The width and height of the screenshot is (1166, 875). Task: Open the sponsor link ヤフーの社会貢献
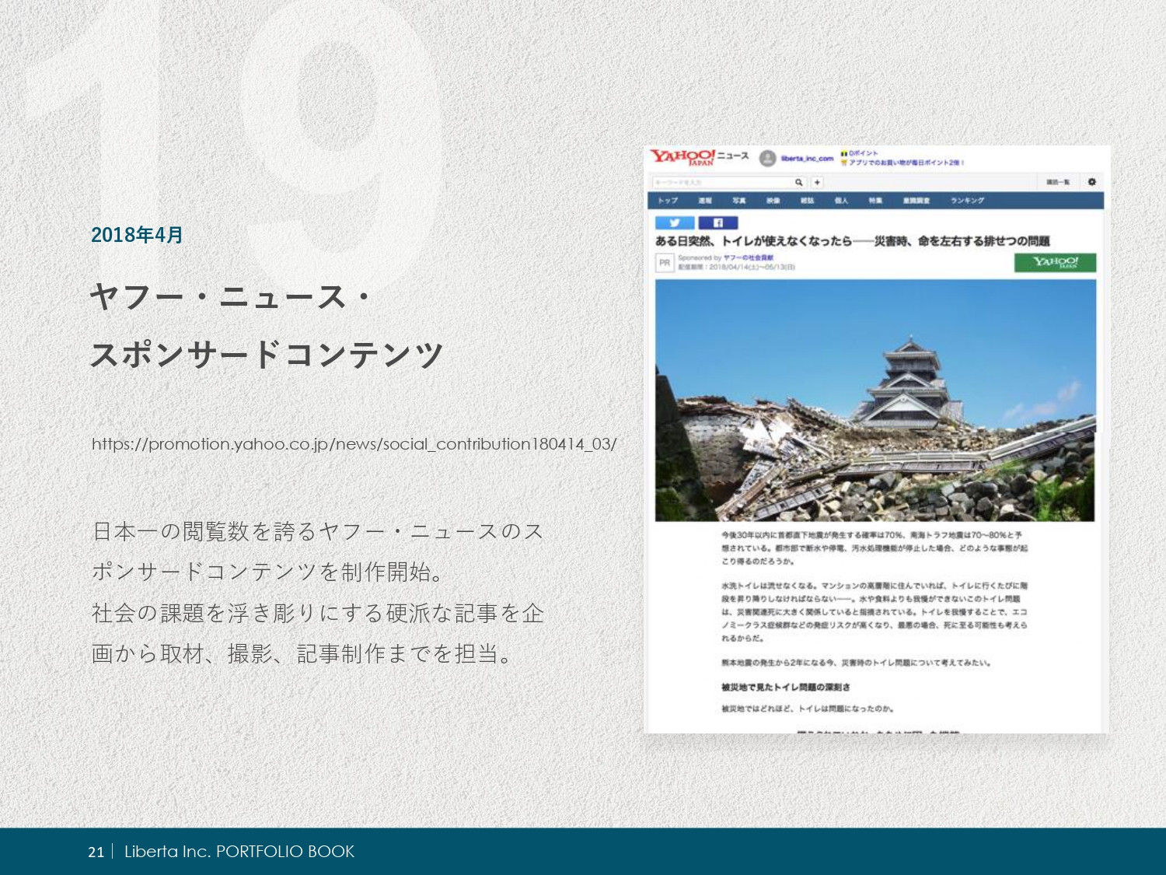coord(749,259)
